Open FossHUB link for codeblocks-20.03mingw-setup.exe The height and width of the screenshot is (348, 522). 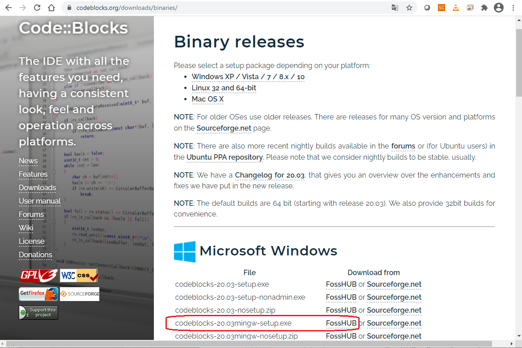coord(341,323)
